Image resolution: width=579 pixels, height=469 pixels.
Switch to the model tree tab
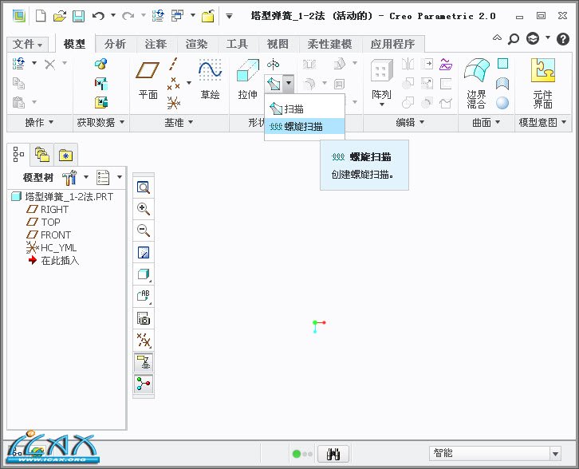click(x=18, y=155)
